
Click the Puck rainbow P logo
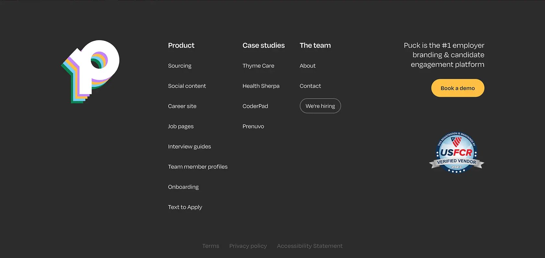tap(90, 72)
